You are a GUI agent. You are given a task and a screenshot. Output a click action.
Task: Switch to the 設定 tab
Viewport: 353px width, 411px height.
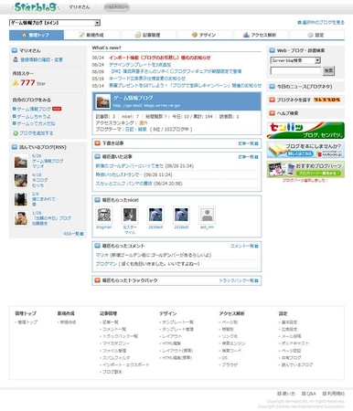pos(317,35)
